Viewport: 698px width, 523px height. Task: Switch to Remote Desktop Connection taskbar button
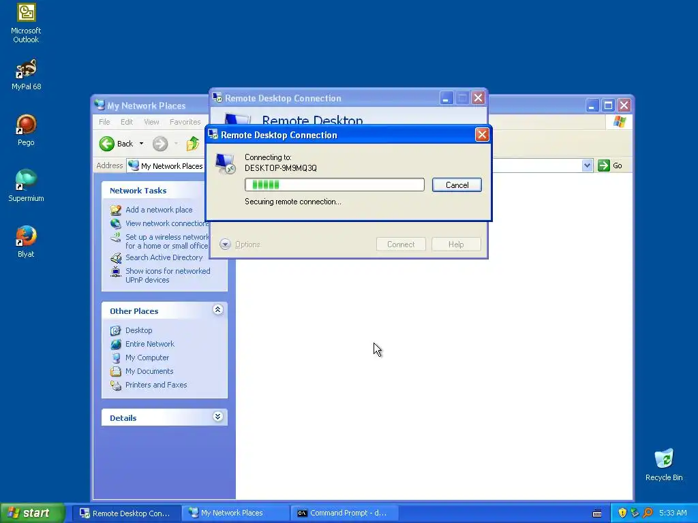(126, 513)
